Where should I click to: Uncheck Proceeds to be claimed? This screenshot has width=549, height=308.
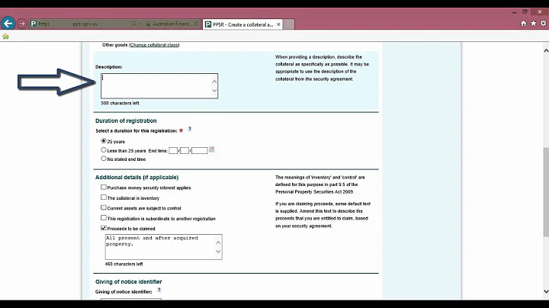pyautogui.click(x=103, y=228)
